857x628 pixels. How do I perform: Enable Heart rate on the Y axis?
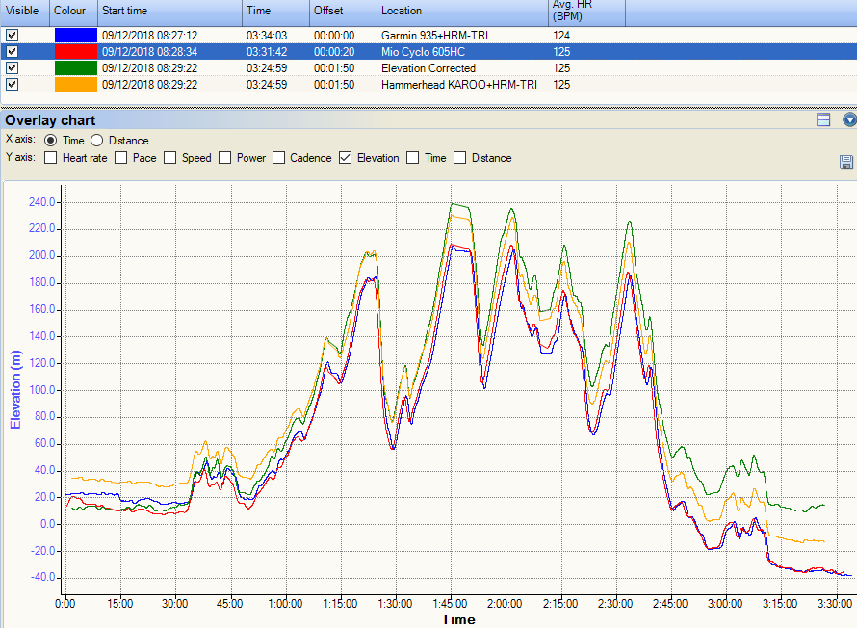[x=51, y=158]
